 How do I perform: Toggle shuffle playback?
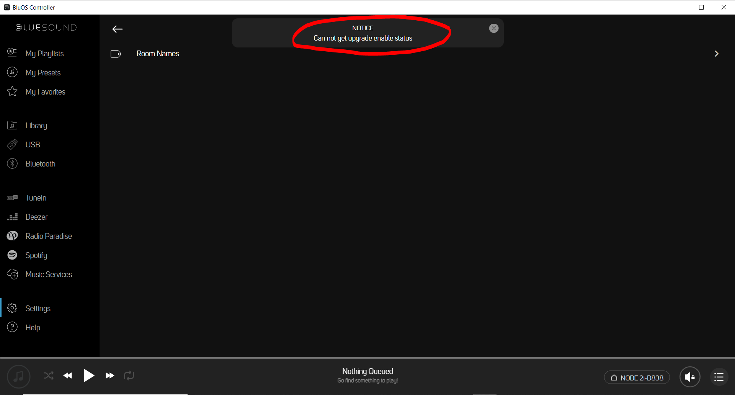[x=49, y=375]
